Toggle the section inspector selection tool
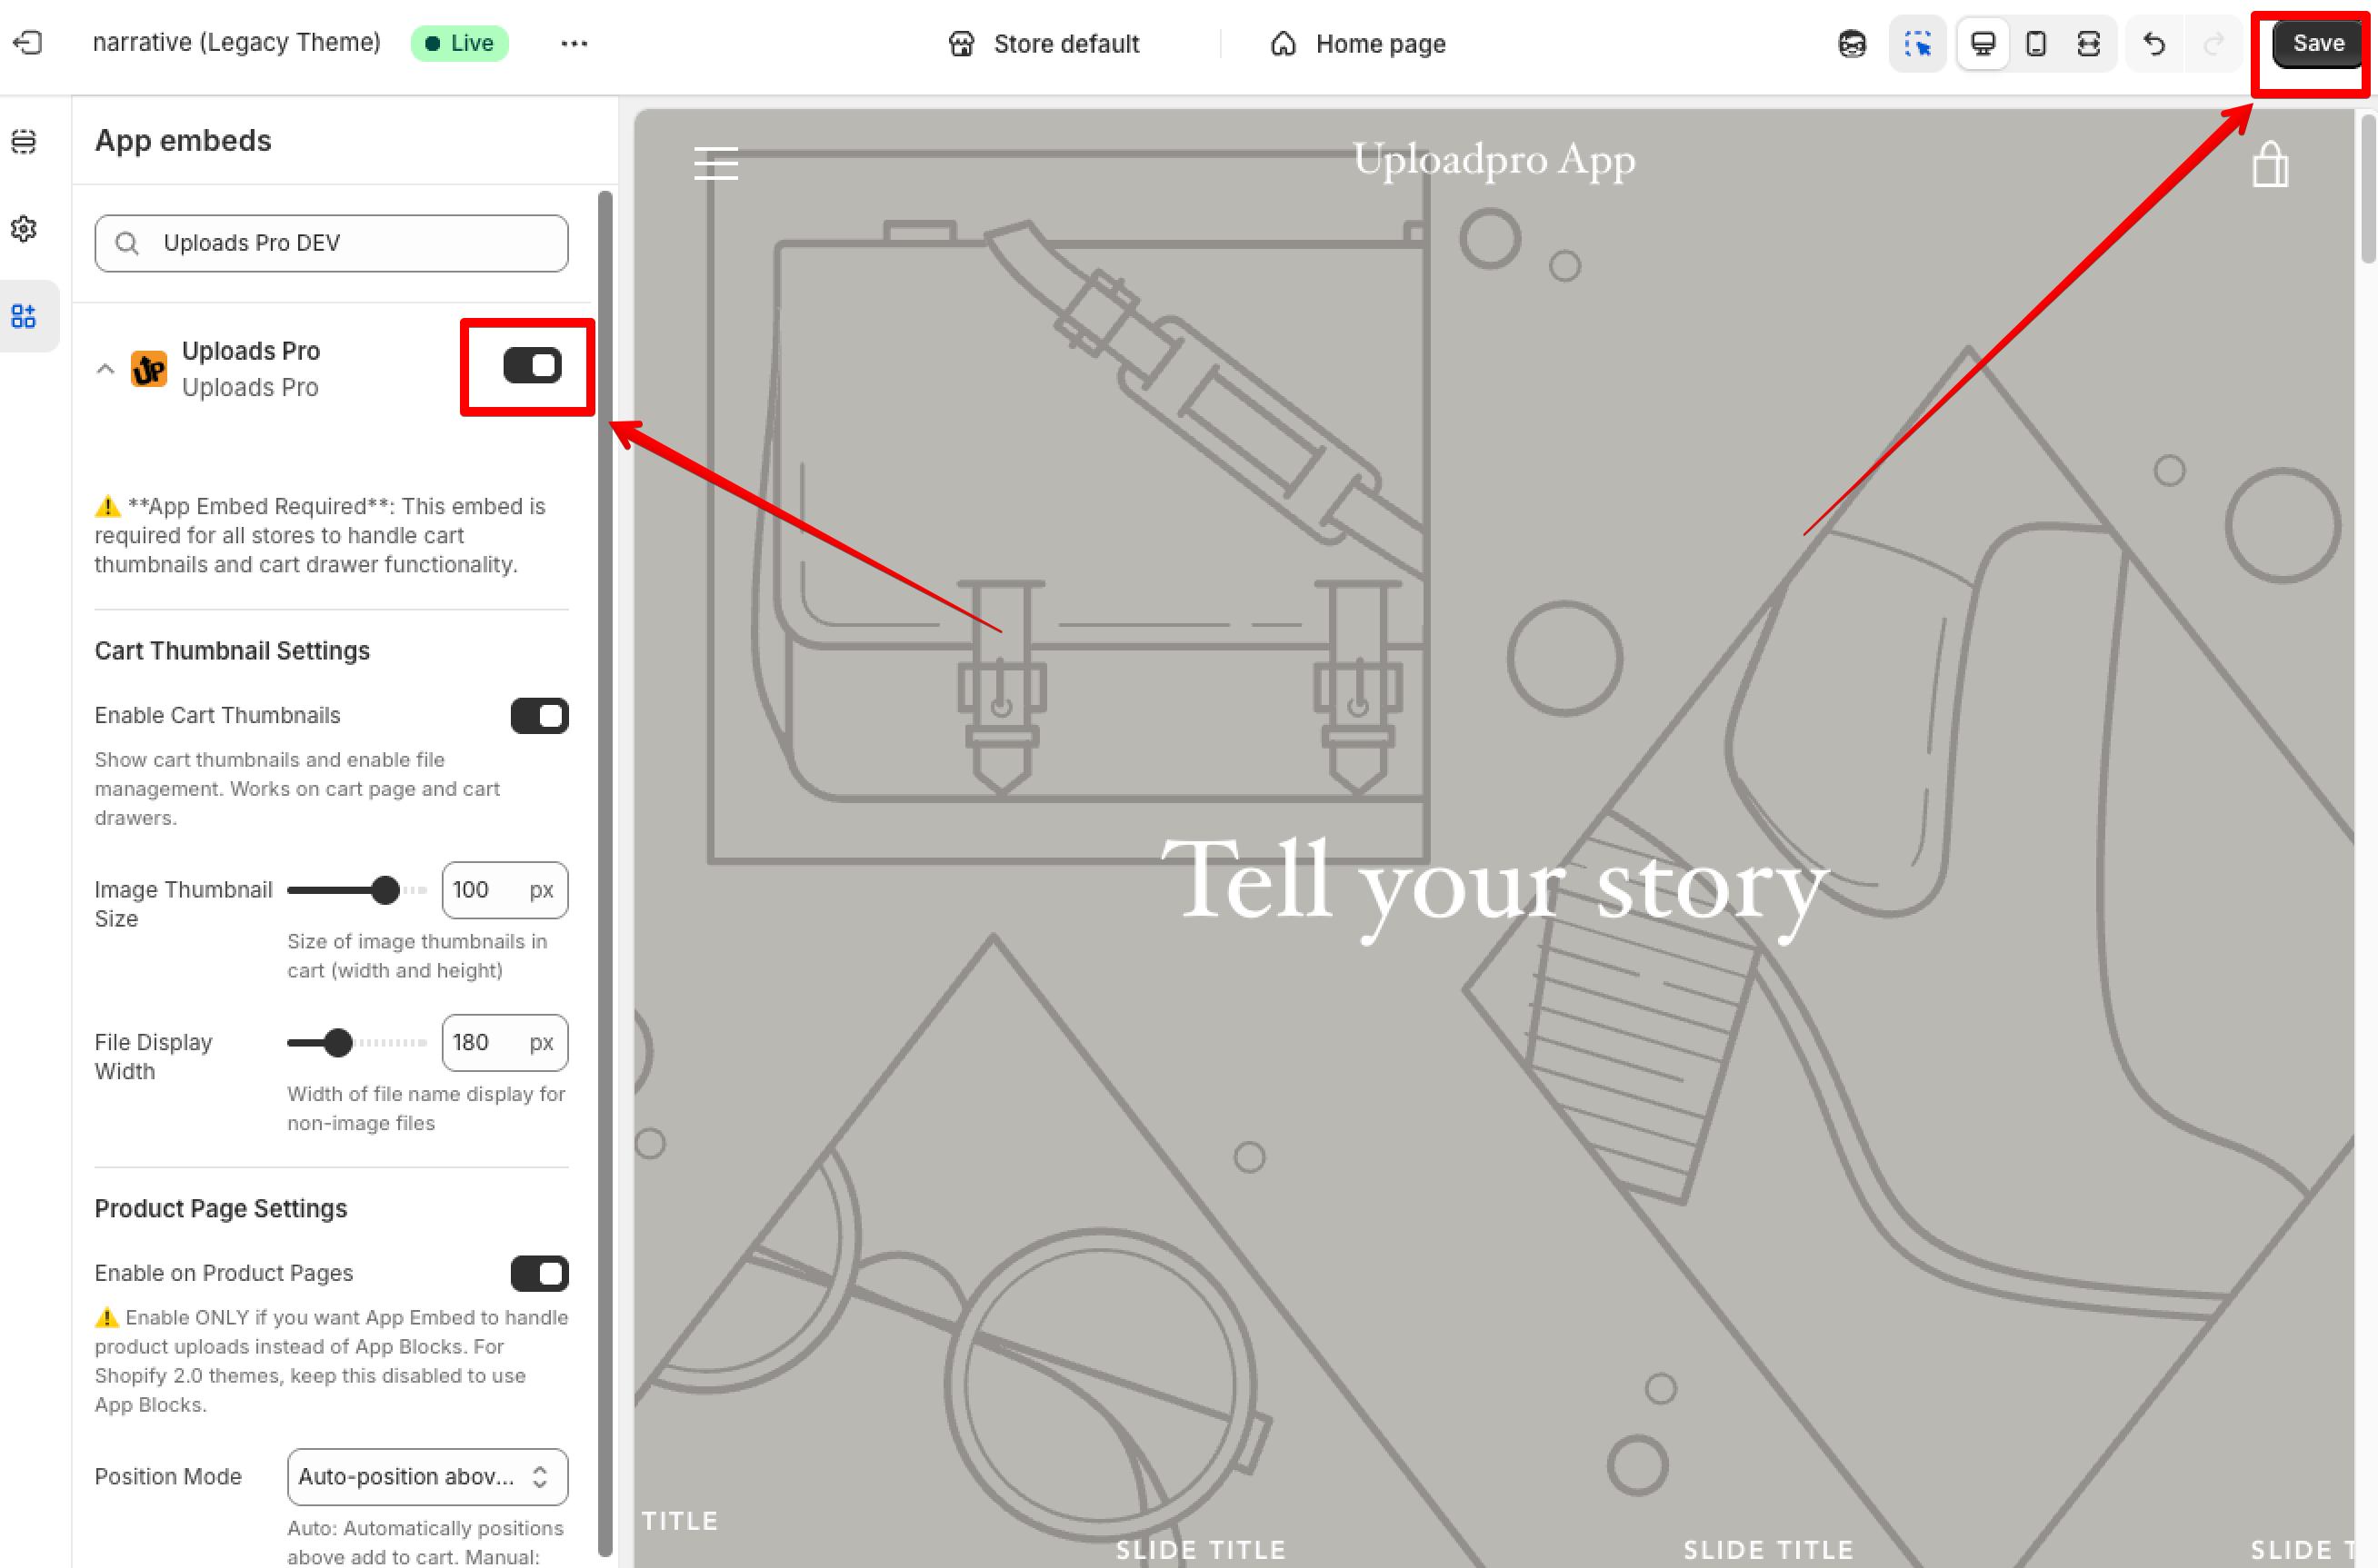Viewport: 2378px width, 1568px height. pyautogui.click(x=1918, y=44)
